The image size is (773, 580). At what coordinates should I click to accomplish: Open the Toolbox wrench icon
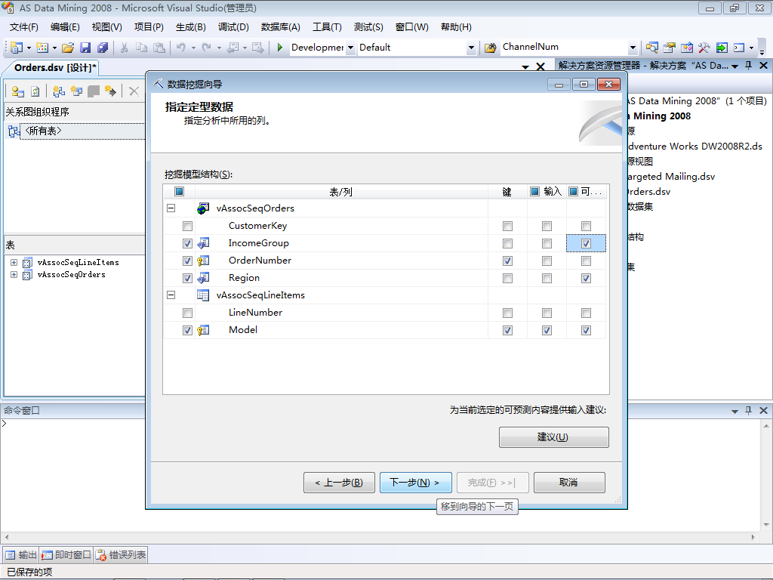pyautogui.click(x=704, y=48)
